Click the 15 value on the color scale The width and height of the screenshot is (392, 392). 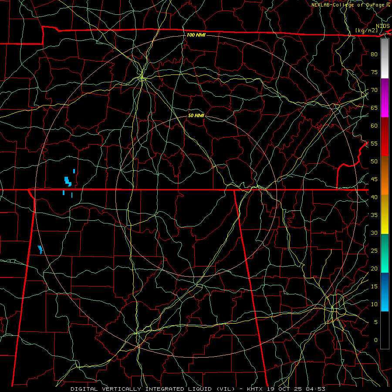point(374,286)
